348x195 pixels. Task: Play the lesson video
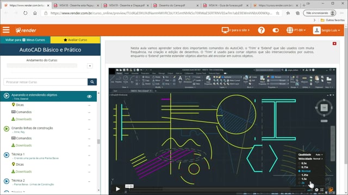pyautogui.click(x=118, y=189)
